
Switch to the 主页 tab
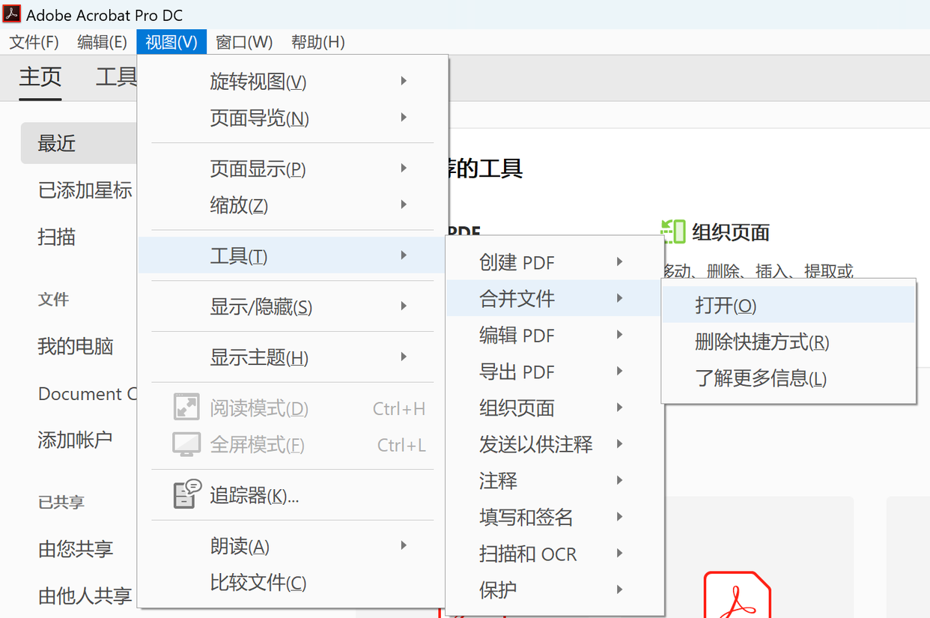pos(40,77)
